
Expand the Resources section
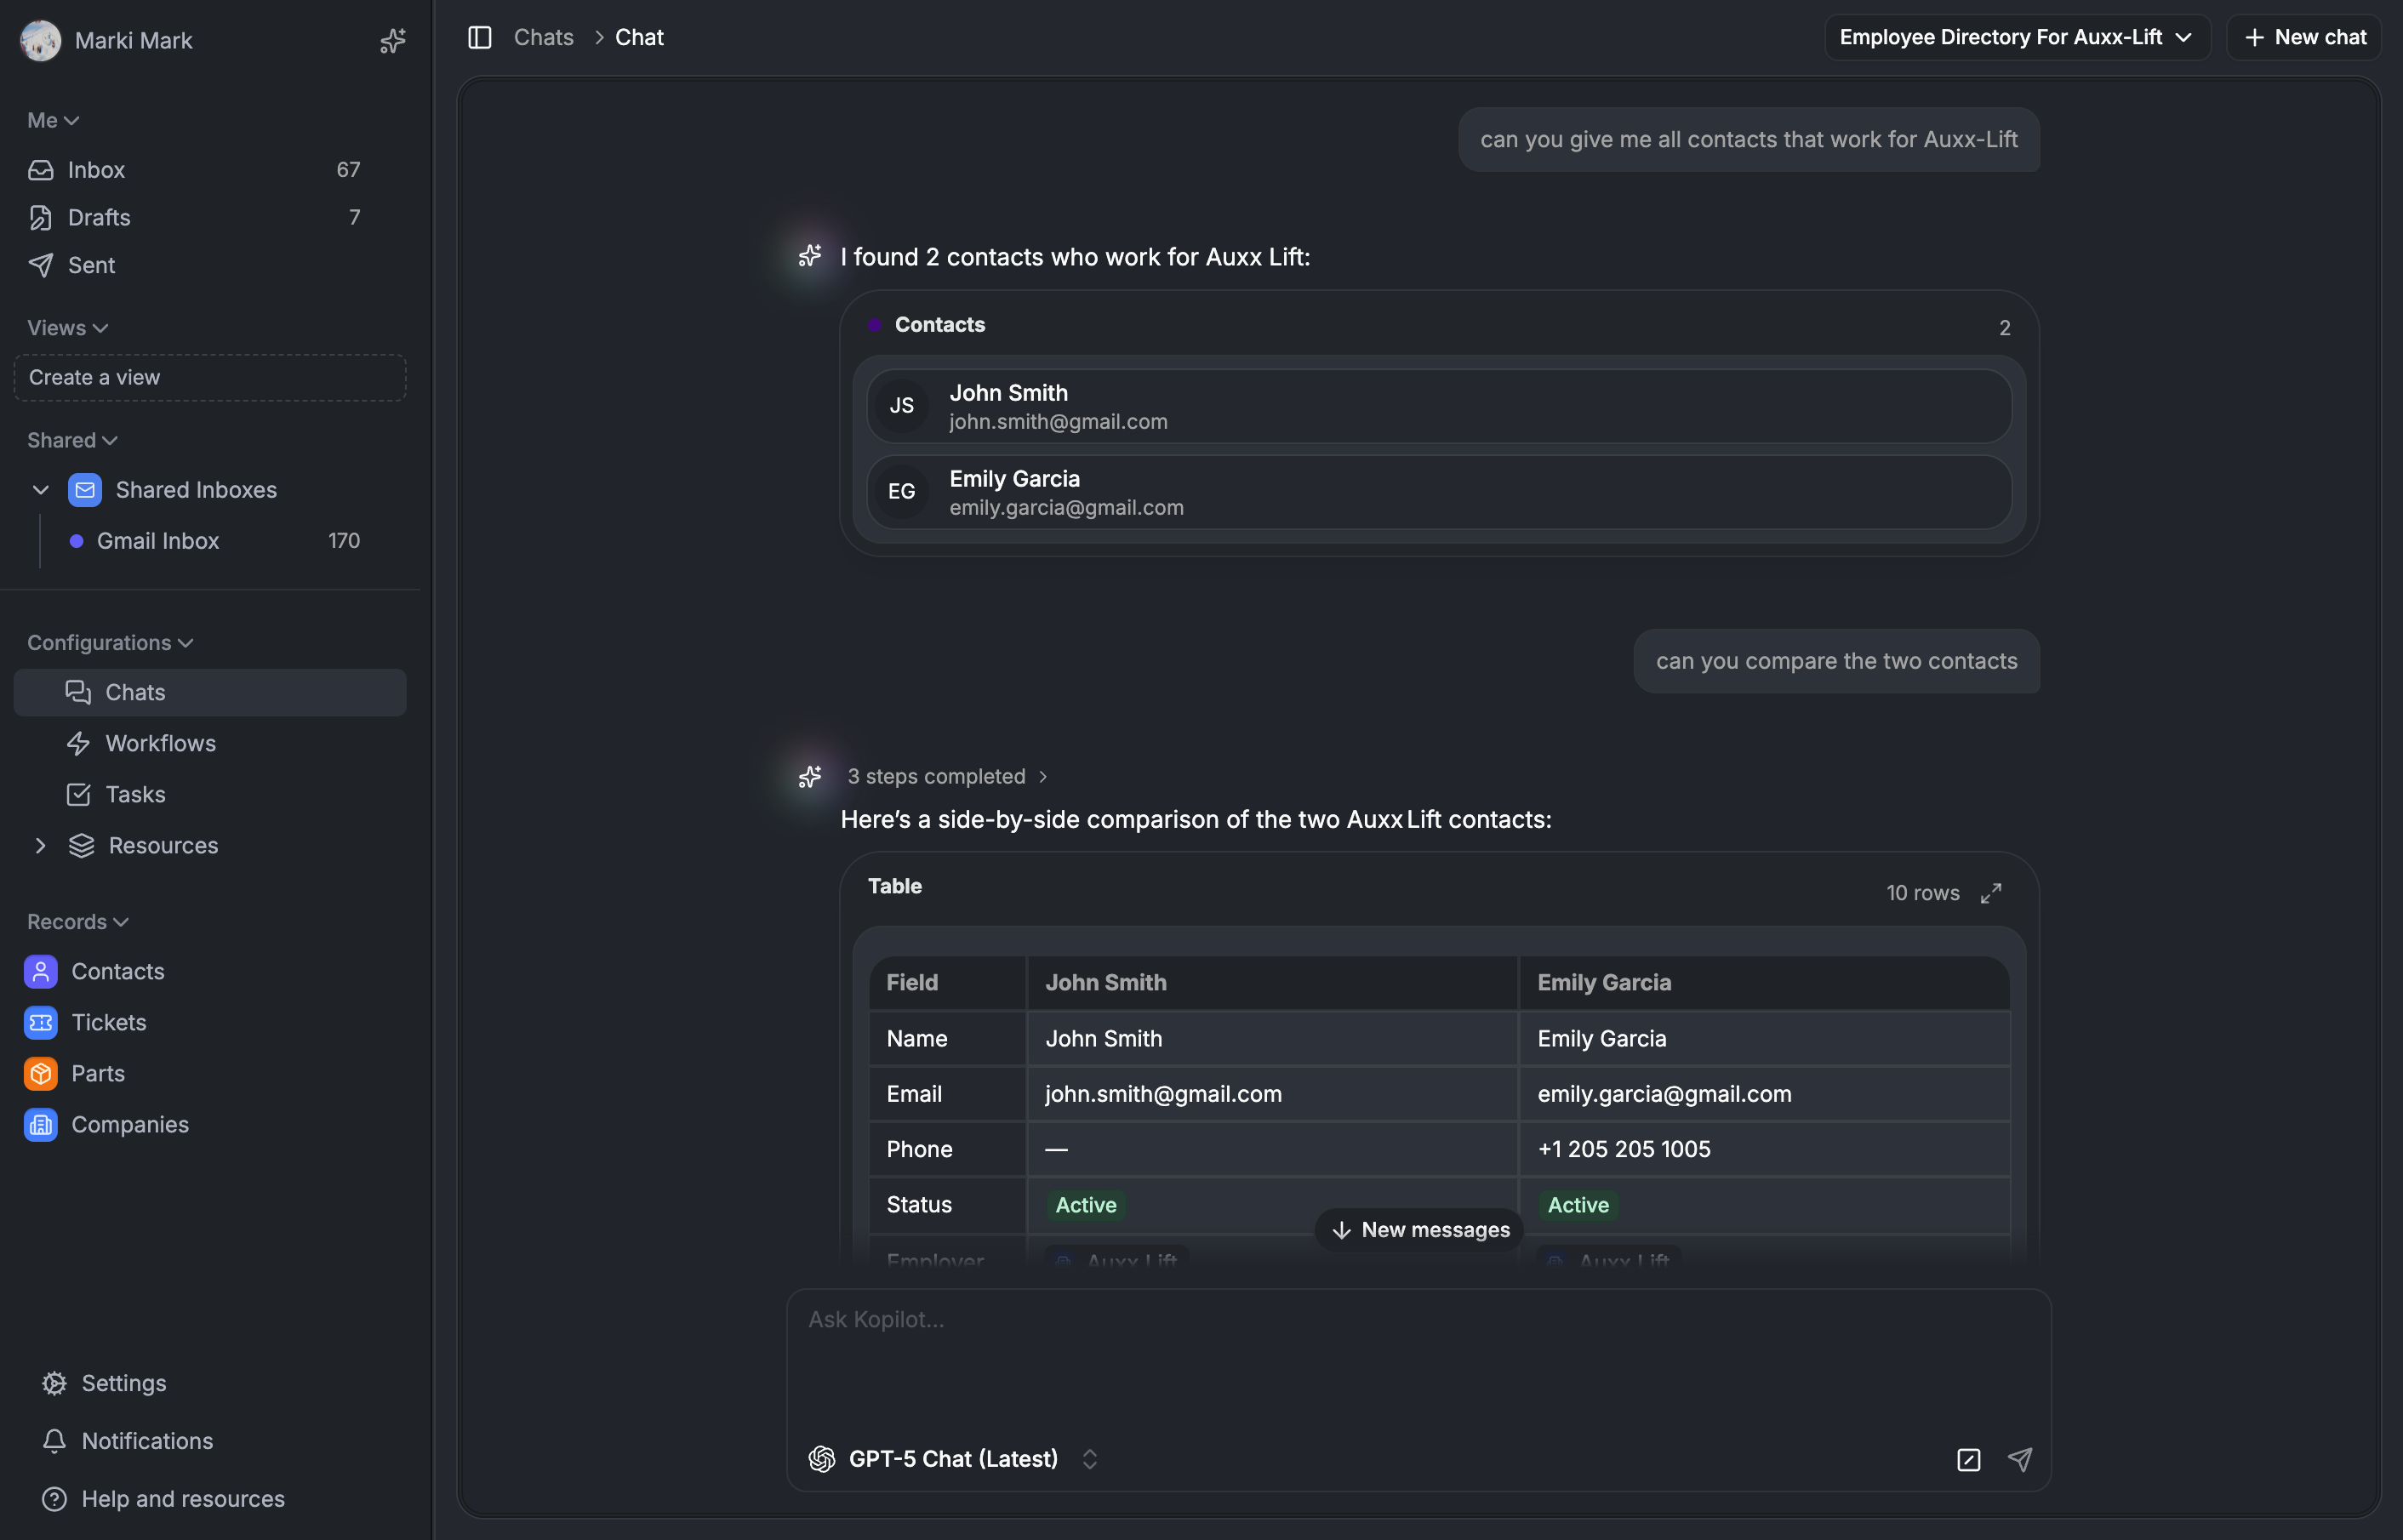click(41, 846)
